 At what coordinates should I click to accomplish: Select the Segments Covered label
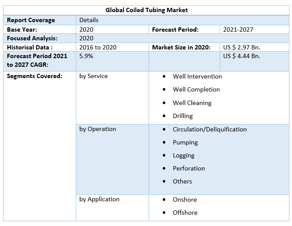click(35, 76)
